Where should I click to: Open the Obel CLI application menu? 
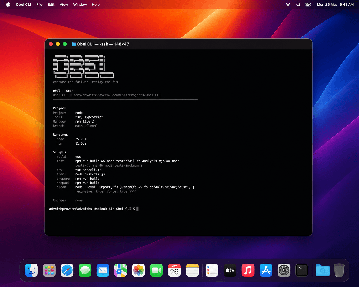point(24,4)
